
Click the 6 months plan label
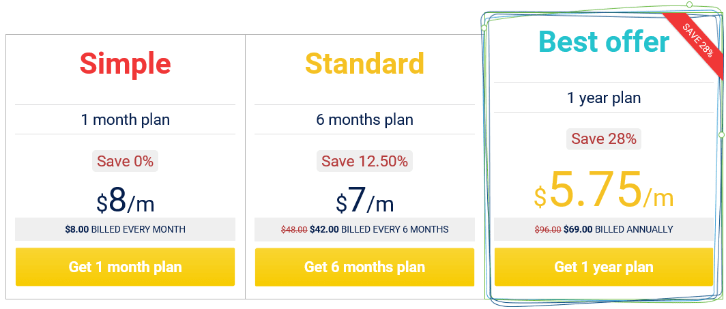[x=364, y=120]
